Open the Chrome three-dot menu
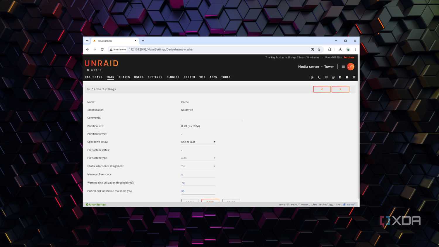The height and width of the screenshot is (247, 439). 355,49
